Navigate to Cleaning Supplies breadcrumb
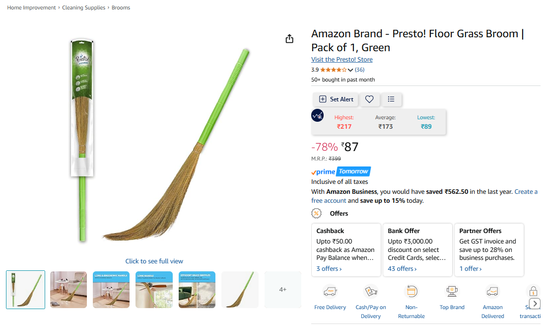The width and height of the screenshot is (546, 325). 84,8
